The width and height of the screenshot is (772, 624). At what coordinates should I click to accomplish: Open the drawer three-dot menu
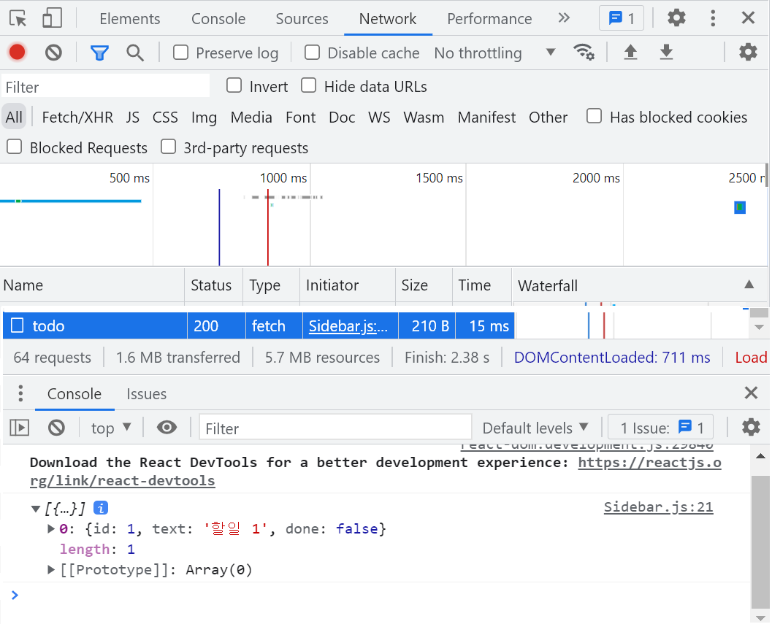[20, 393]
